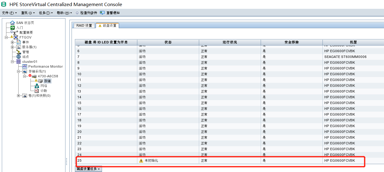Screen dimensions: 384x172
Task: Select the 诊断 tree item label
Action: pos(44,91)
